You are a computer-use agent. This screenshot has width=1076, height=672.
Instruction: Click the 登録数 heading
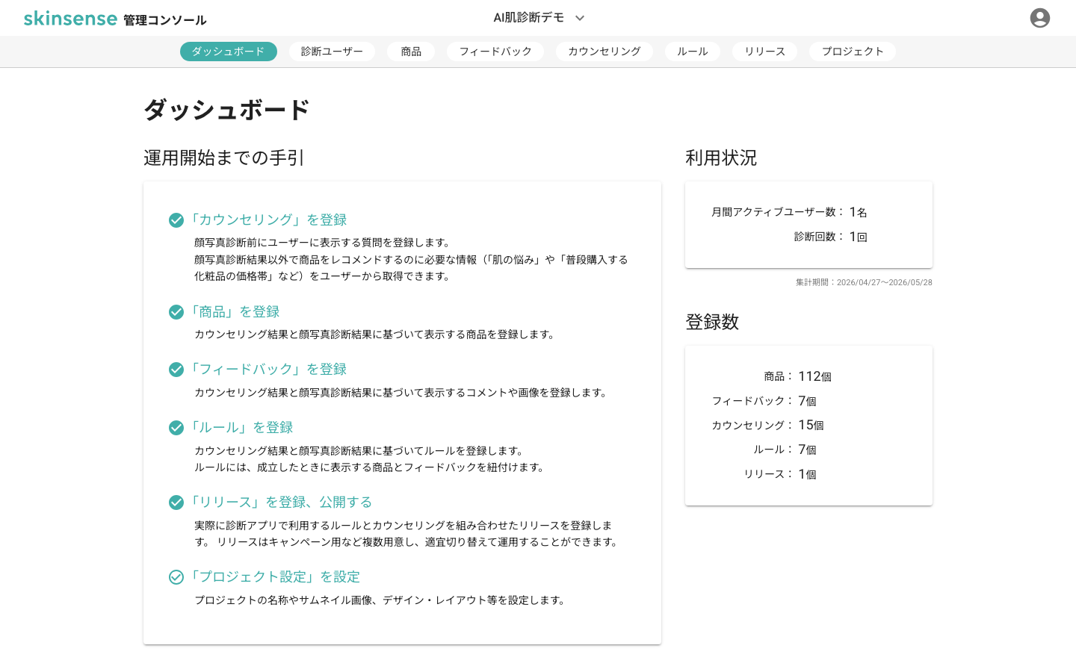pos(712,322)
